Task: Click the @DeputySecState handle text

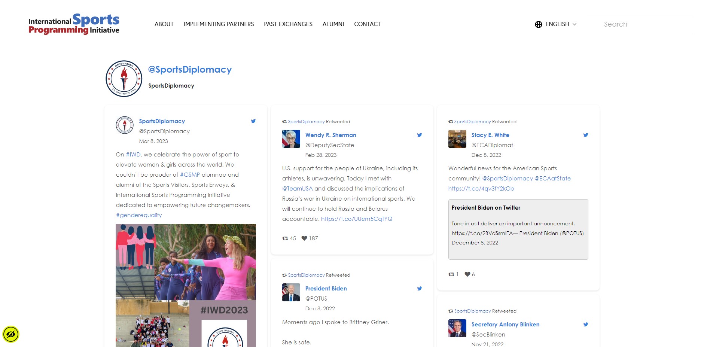Action: point(330,145)
